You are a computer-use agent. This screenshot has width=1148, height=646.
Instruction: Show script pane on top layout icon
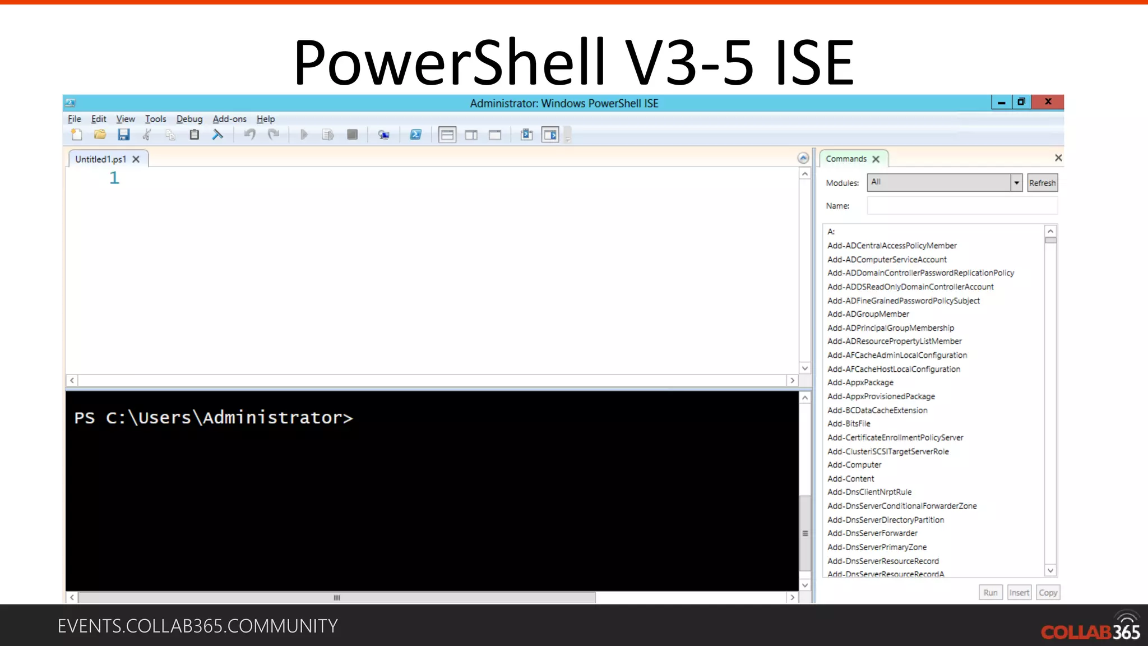coord(447,135)
